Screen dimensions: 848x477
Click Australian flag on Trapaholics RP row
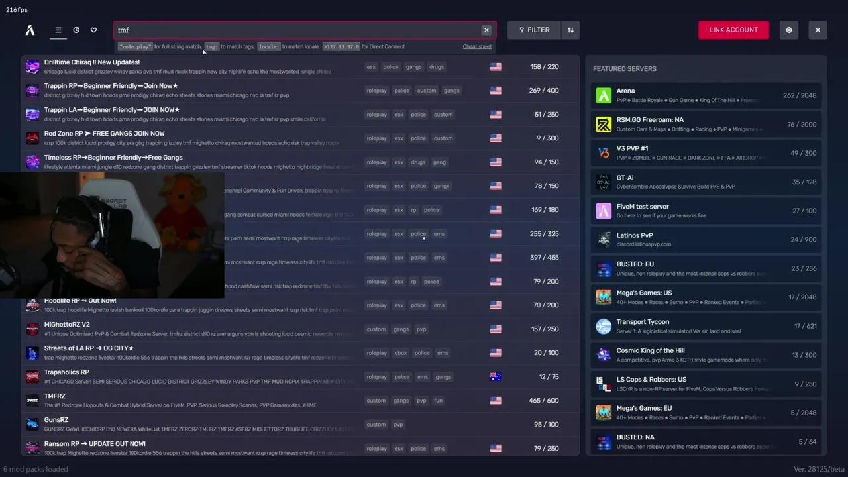(496, 376)
